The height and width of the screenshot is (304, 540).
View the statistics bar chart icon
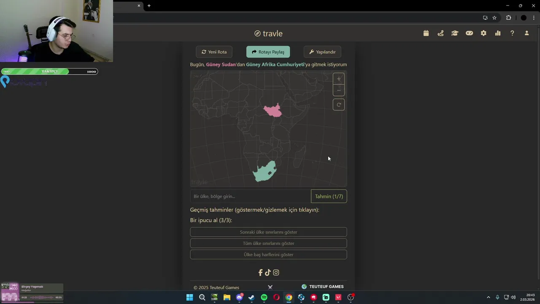tap(498, 33)
